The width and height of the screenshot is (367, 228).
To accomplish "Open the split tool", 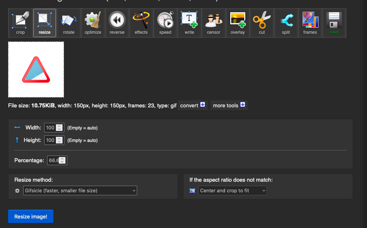I will [x=286, y=23].
